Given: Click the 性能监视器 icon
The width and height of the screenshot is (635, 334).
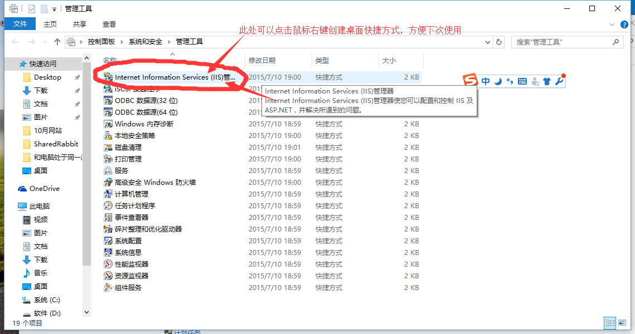Looking at the screenshot, I should 108,264.
